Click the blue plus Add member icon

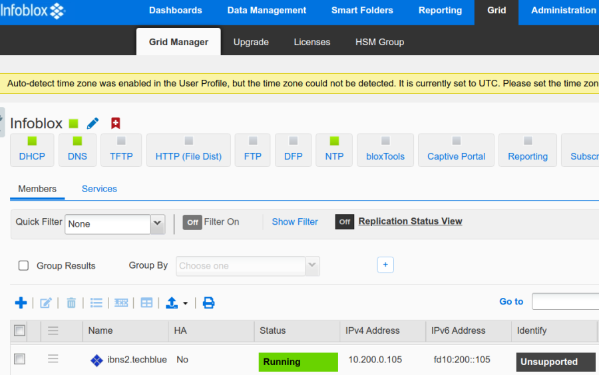click(x=21, y=303)
